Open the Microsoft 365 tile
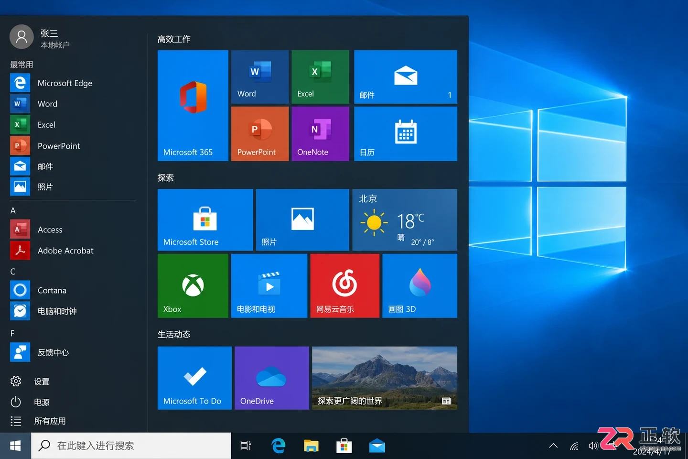The width and height of the screenshot is (688, 459). pyautogui.click(x=193, y=106)
